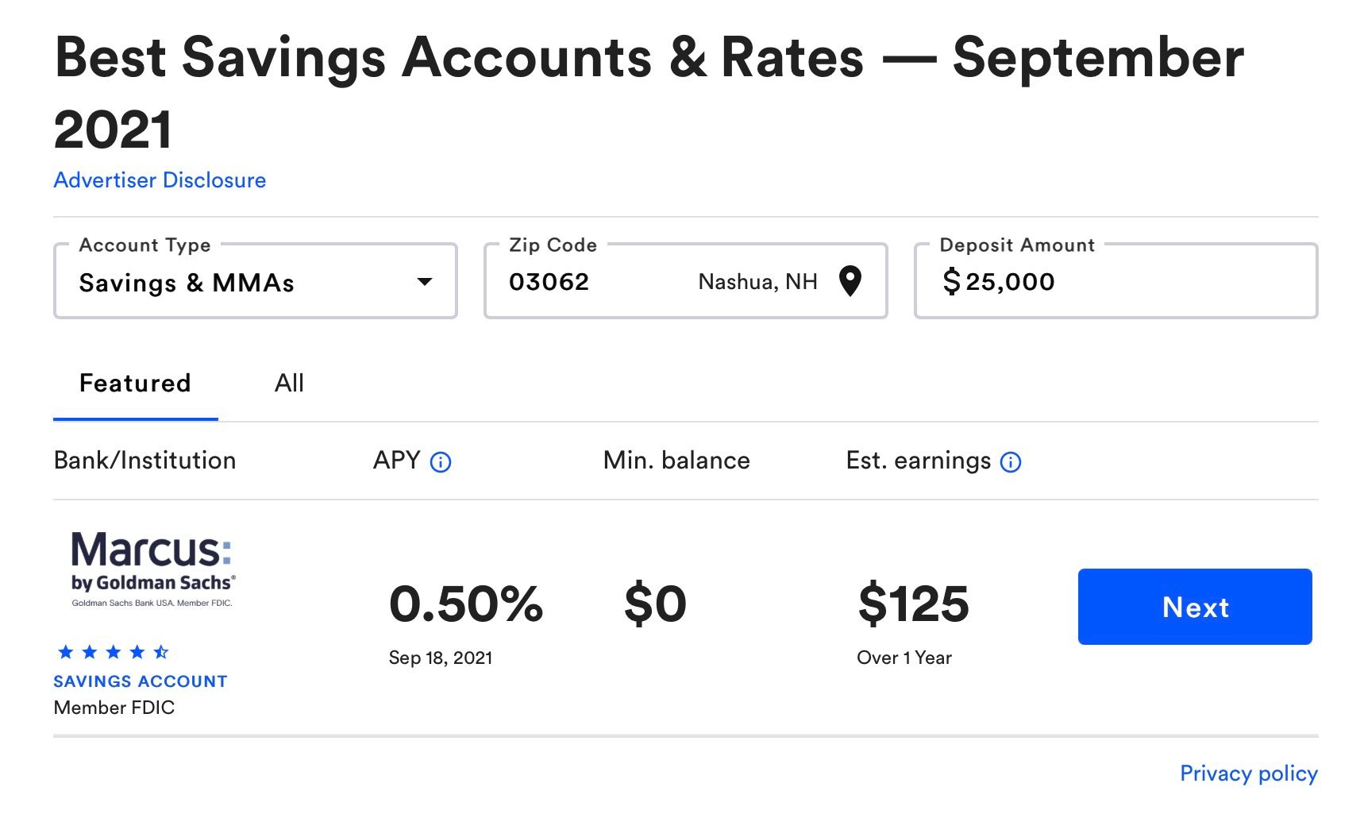Screen dimensions: 1364x814
Task: Click the dollar sign in Deposit Amount
Action: click(951, 281)
